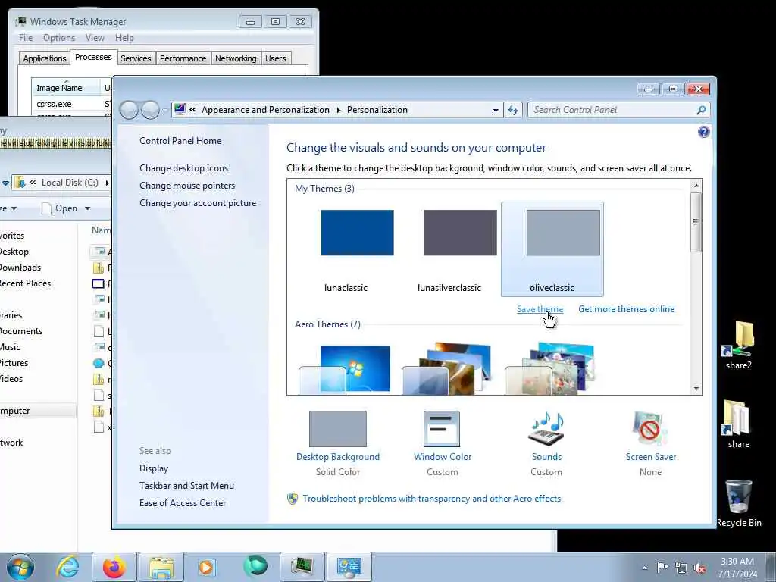Open the Window Color icon
The image size is (776, 582).
pos(442,429)
